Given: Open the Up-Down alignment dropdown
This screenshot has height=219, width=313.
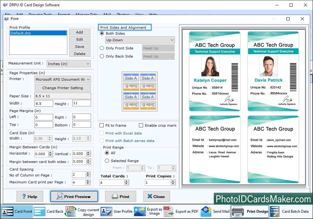Looking at the screenshot, I should (140, 40).
